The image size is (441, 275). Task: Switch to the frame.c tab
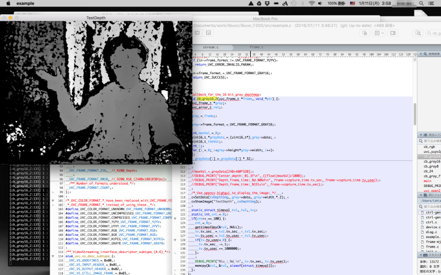(256, 47)
